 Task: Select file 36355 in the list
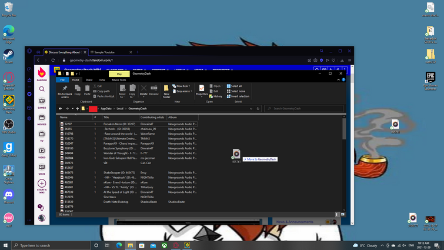(x=128, y=129)
